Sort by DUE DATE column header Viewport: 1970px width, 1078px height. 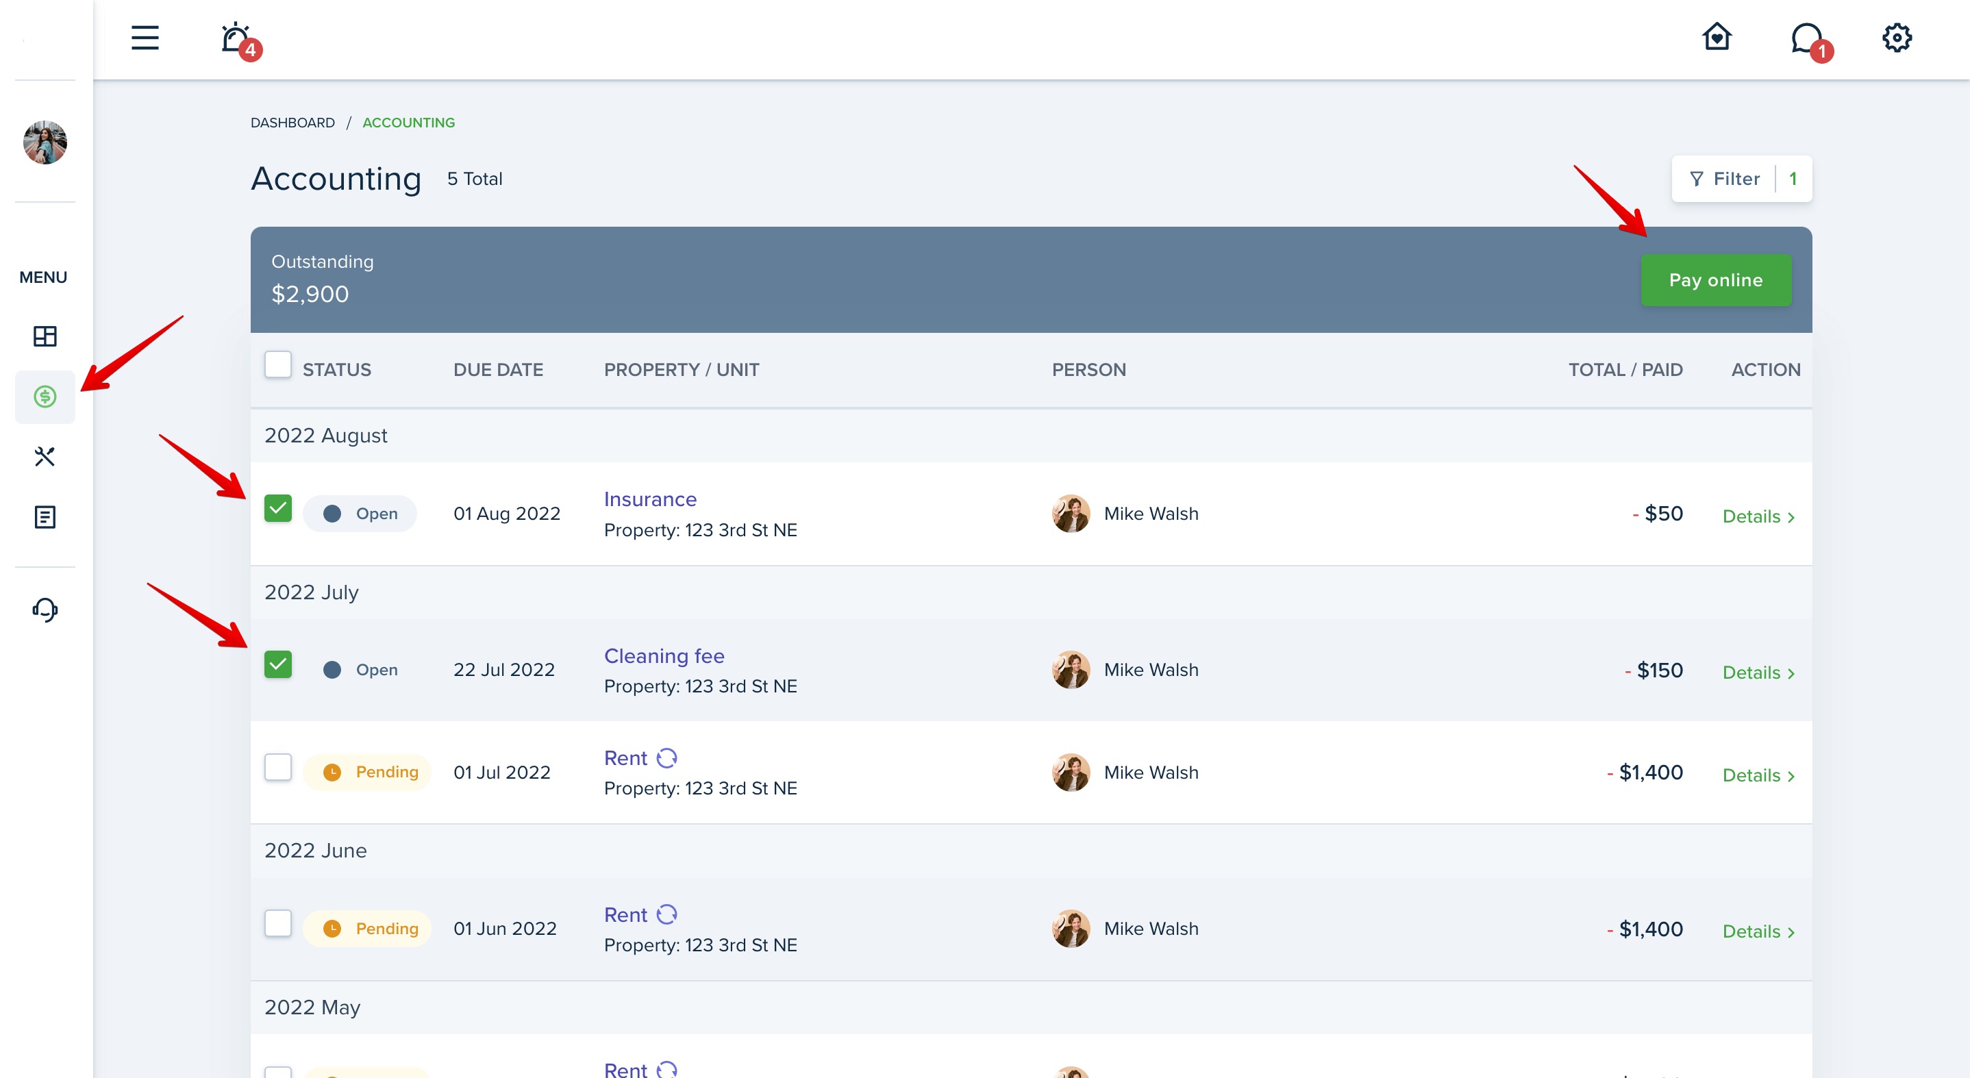click(498, 370)
